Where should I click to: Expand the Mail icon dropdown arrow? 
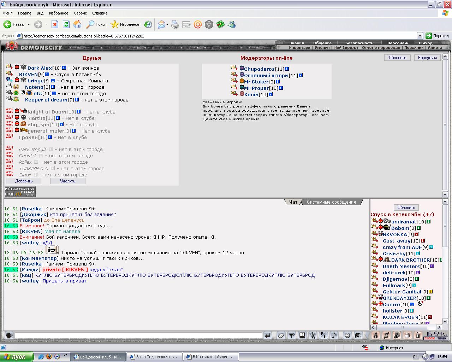coord(167,24)
